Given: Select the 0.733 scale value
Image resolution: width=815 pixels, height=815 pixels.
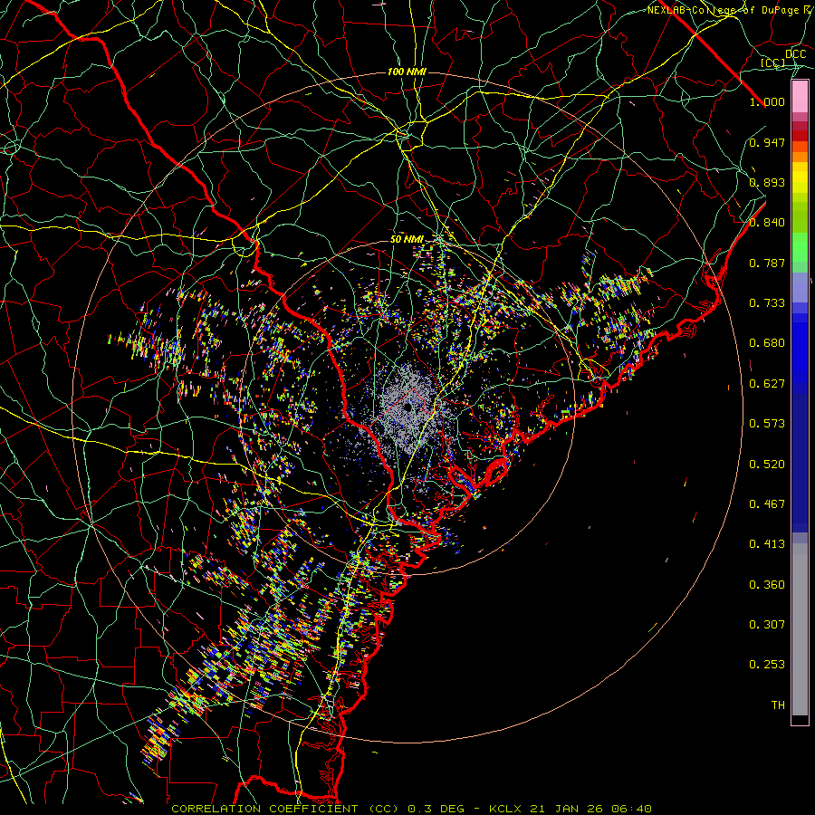Looking at the screenshot, I should click(x=767, y=303).
